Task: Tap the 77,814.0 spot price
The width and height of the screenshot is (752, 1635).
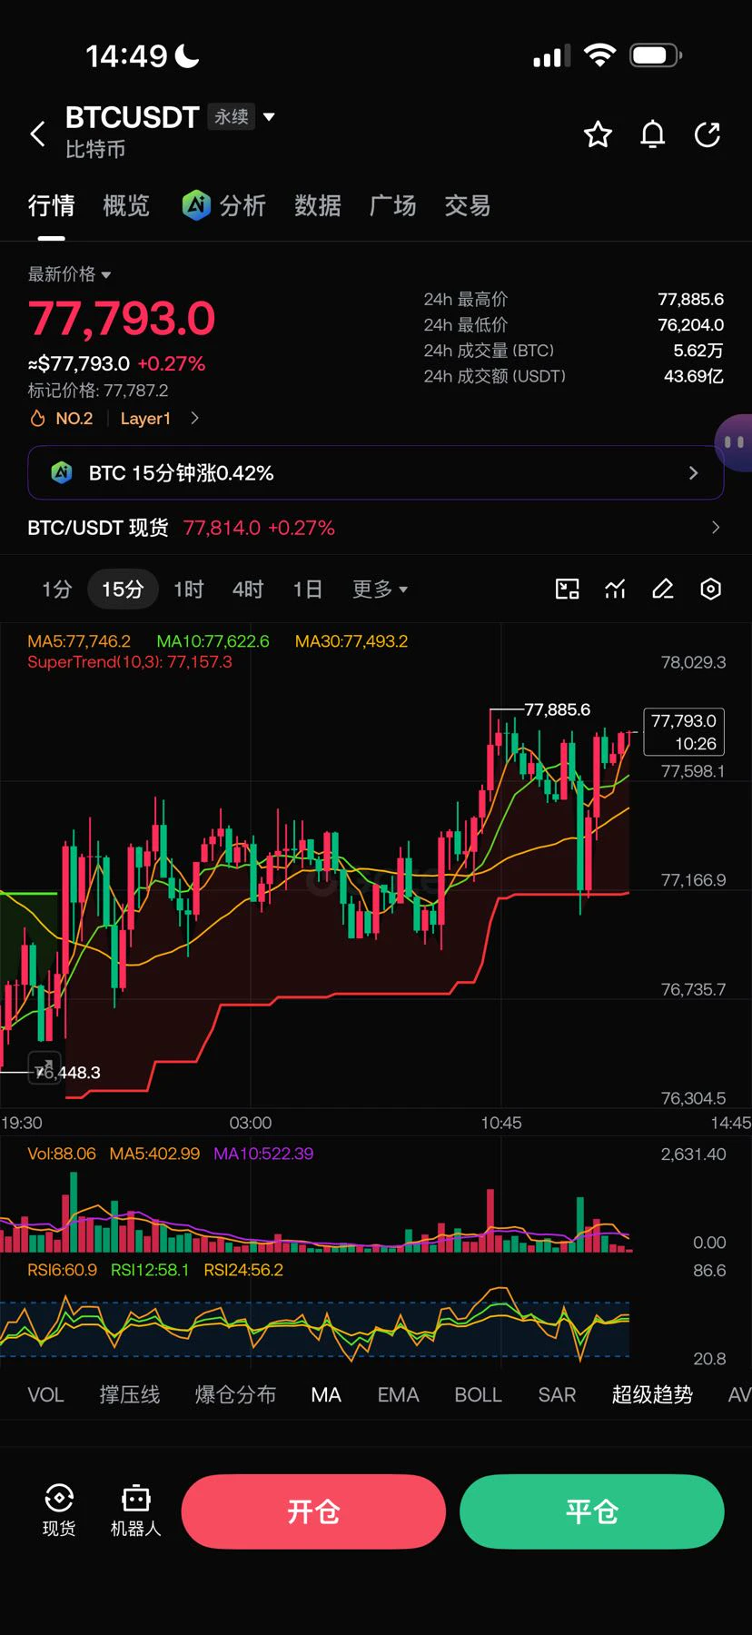Action: point(222,528)
